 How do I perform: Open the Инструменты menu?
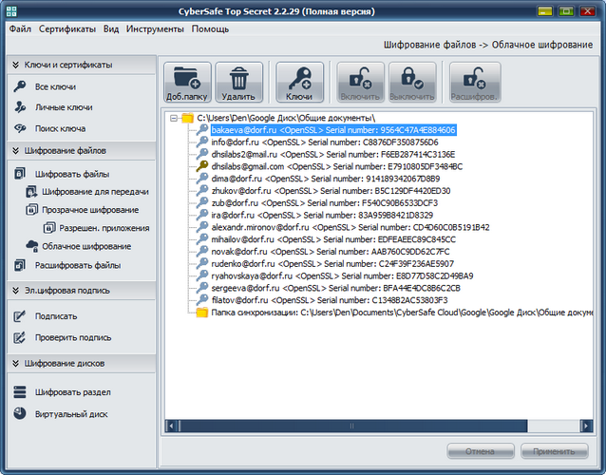click(x=155, y=29)
